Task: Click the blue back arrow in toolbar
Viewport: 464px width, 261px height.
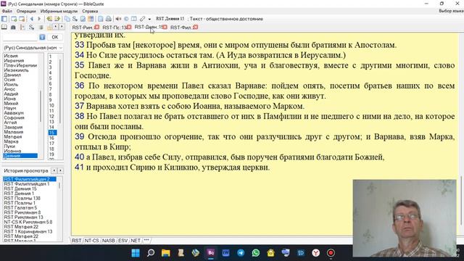Action: click(x=31, y=19)
